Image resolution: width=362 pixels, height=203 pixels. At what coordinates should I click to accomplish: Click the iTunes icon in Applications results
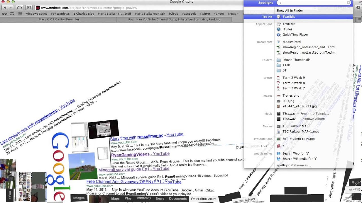(279, 29)
